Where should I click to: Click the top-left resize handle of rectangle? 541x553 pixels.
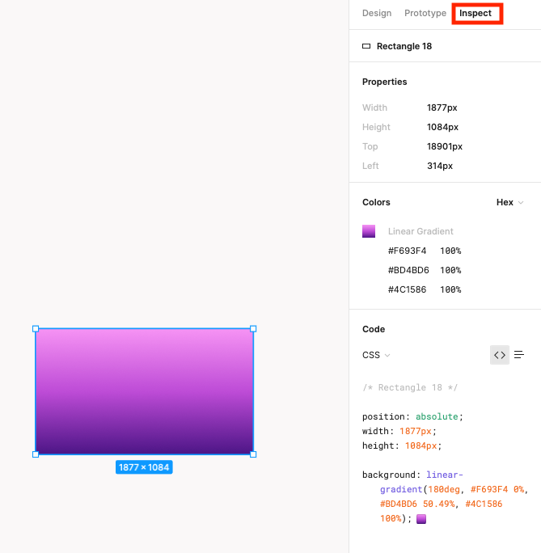click(36, 329)
